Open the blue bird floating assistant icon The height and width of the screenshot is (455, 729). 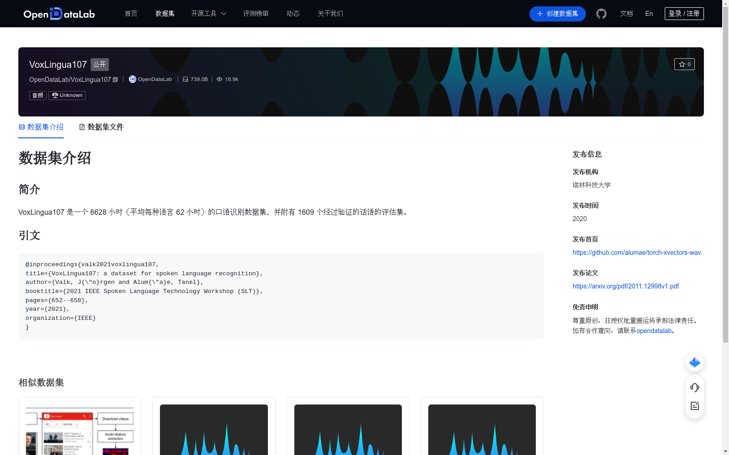point(695,362)
